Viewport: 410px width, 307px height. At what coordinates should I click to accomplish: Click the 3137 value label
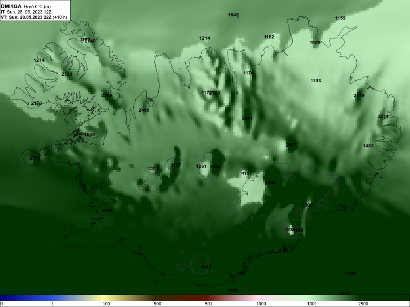[176, 165]
